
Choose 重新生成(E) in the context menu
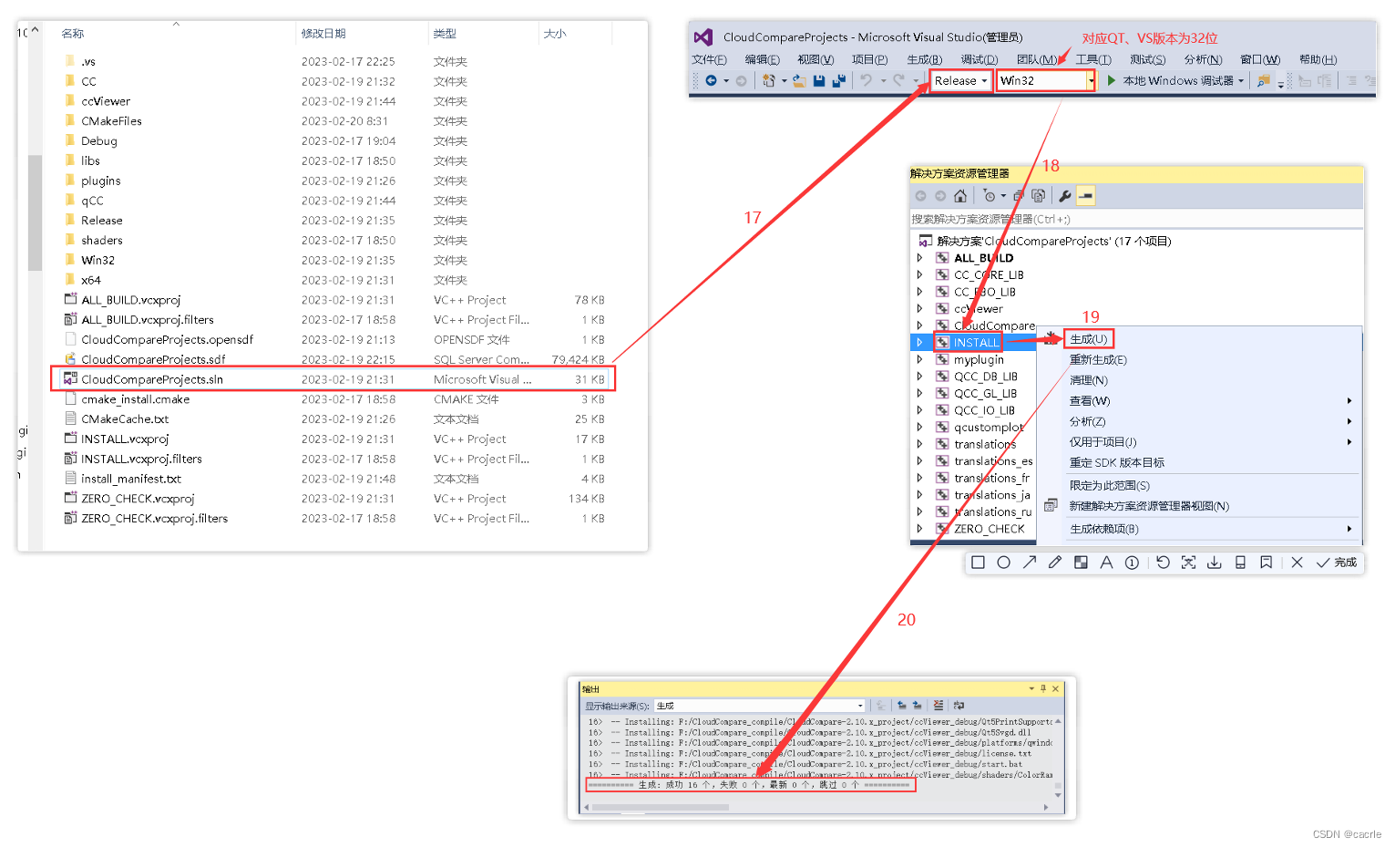pyautogui.click(x=1098, y=360)
